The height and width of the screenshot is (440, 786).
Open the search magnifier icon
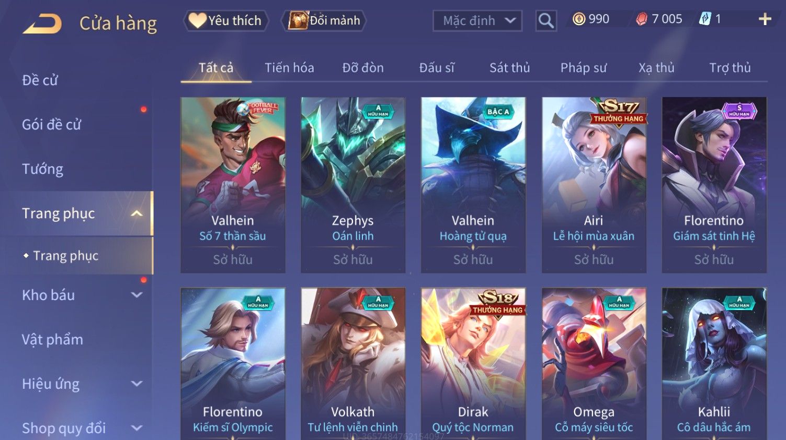(x=546, y=21)
